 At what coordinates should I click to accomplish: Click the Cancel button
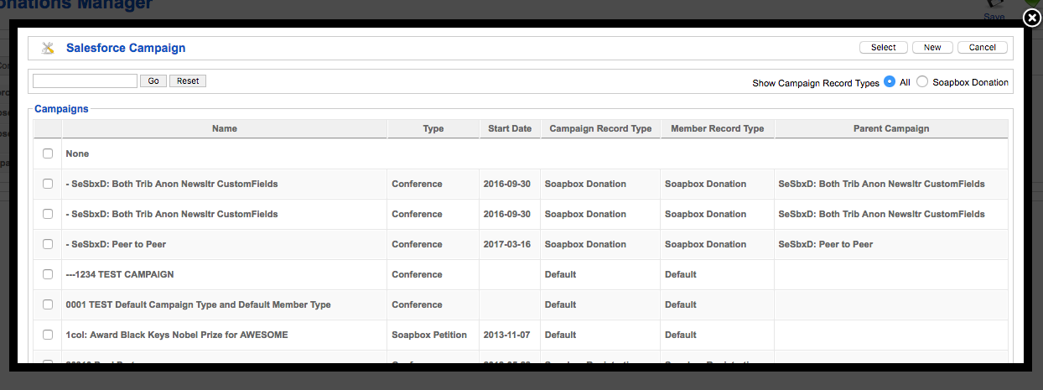click(x=983, y=48)
